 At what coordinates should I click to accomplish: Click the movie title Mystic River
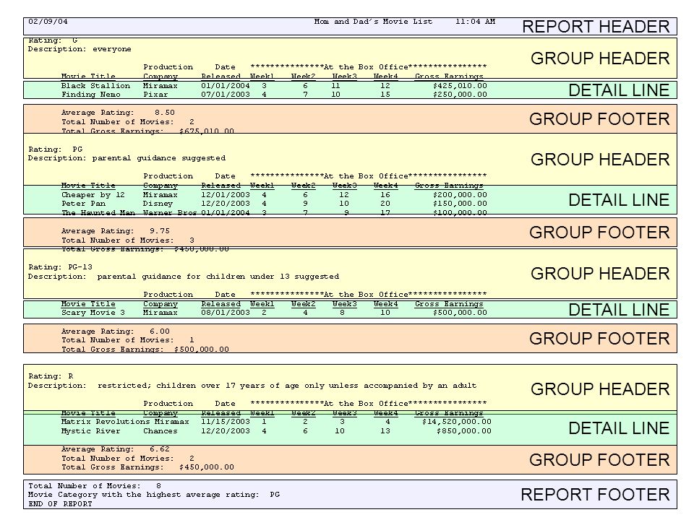click(91, 431)
